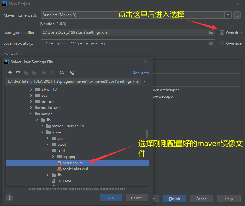The width and height of the screenshot is (245, 206).
Task: Jump to desktop directory icon
Action: (18, 73)
